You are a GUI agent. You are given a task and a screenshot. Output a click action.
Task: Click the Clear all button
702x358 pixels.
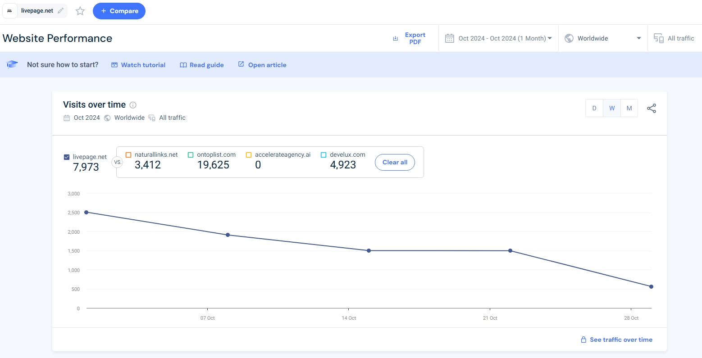pos(395,163)
